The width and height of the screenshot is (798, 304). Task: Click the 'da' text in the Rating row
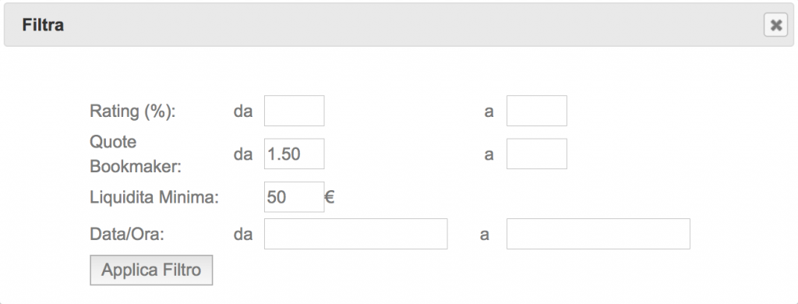[x=243, y=111]
